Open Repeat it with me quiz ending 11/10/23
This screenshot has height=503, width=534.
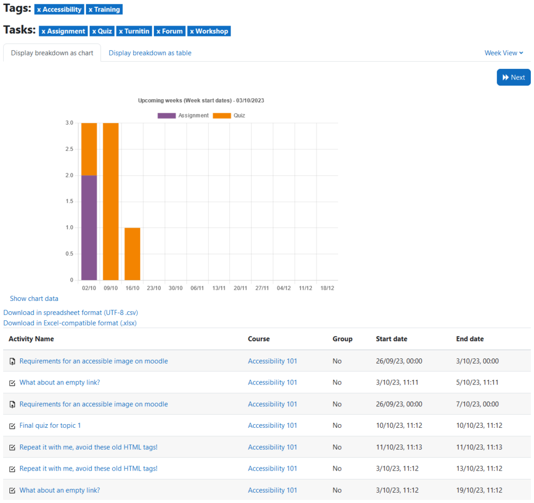click(89, 447)
